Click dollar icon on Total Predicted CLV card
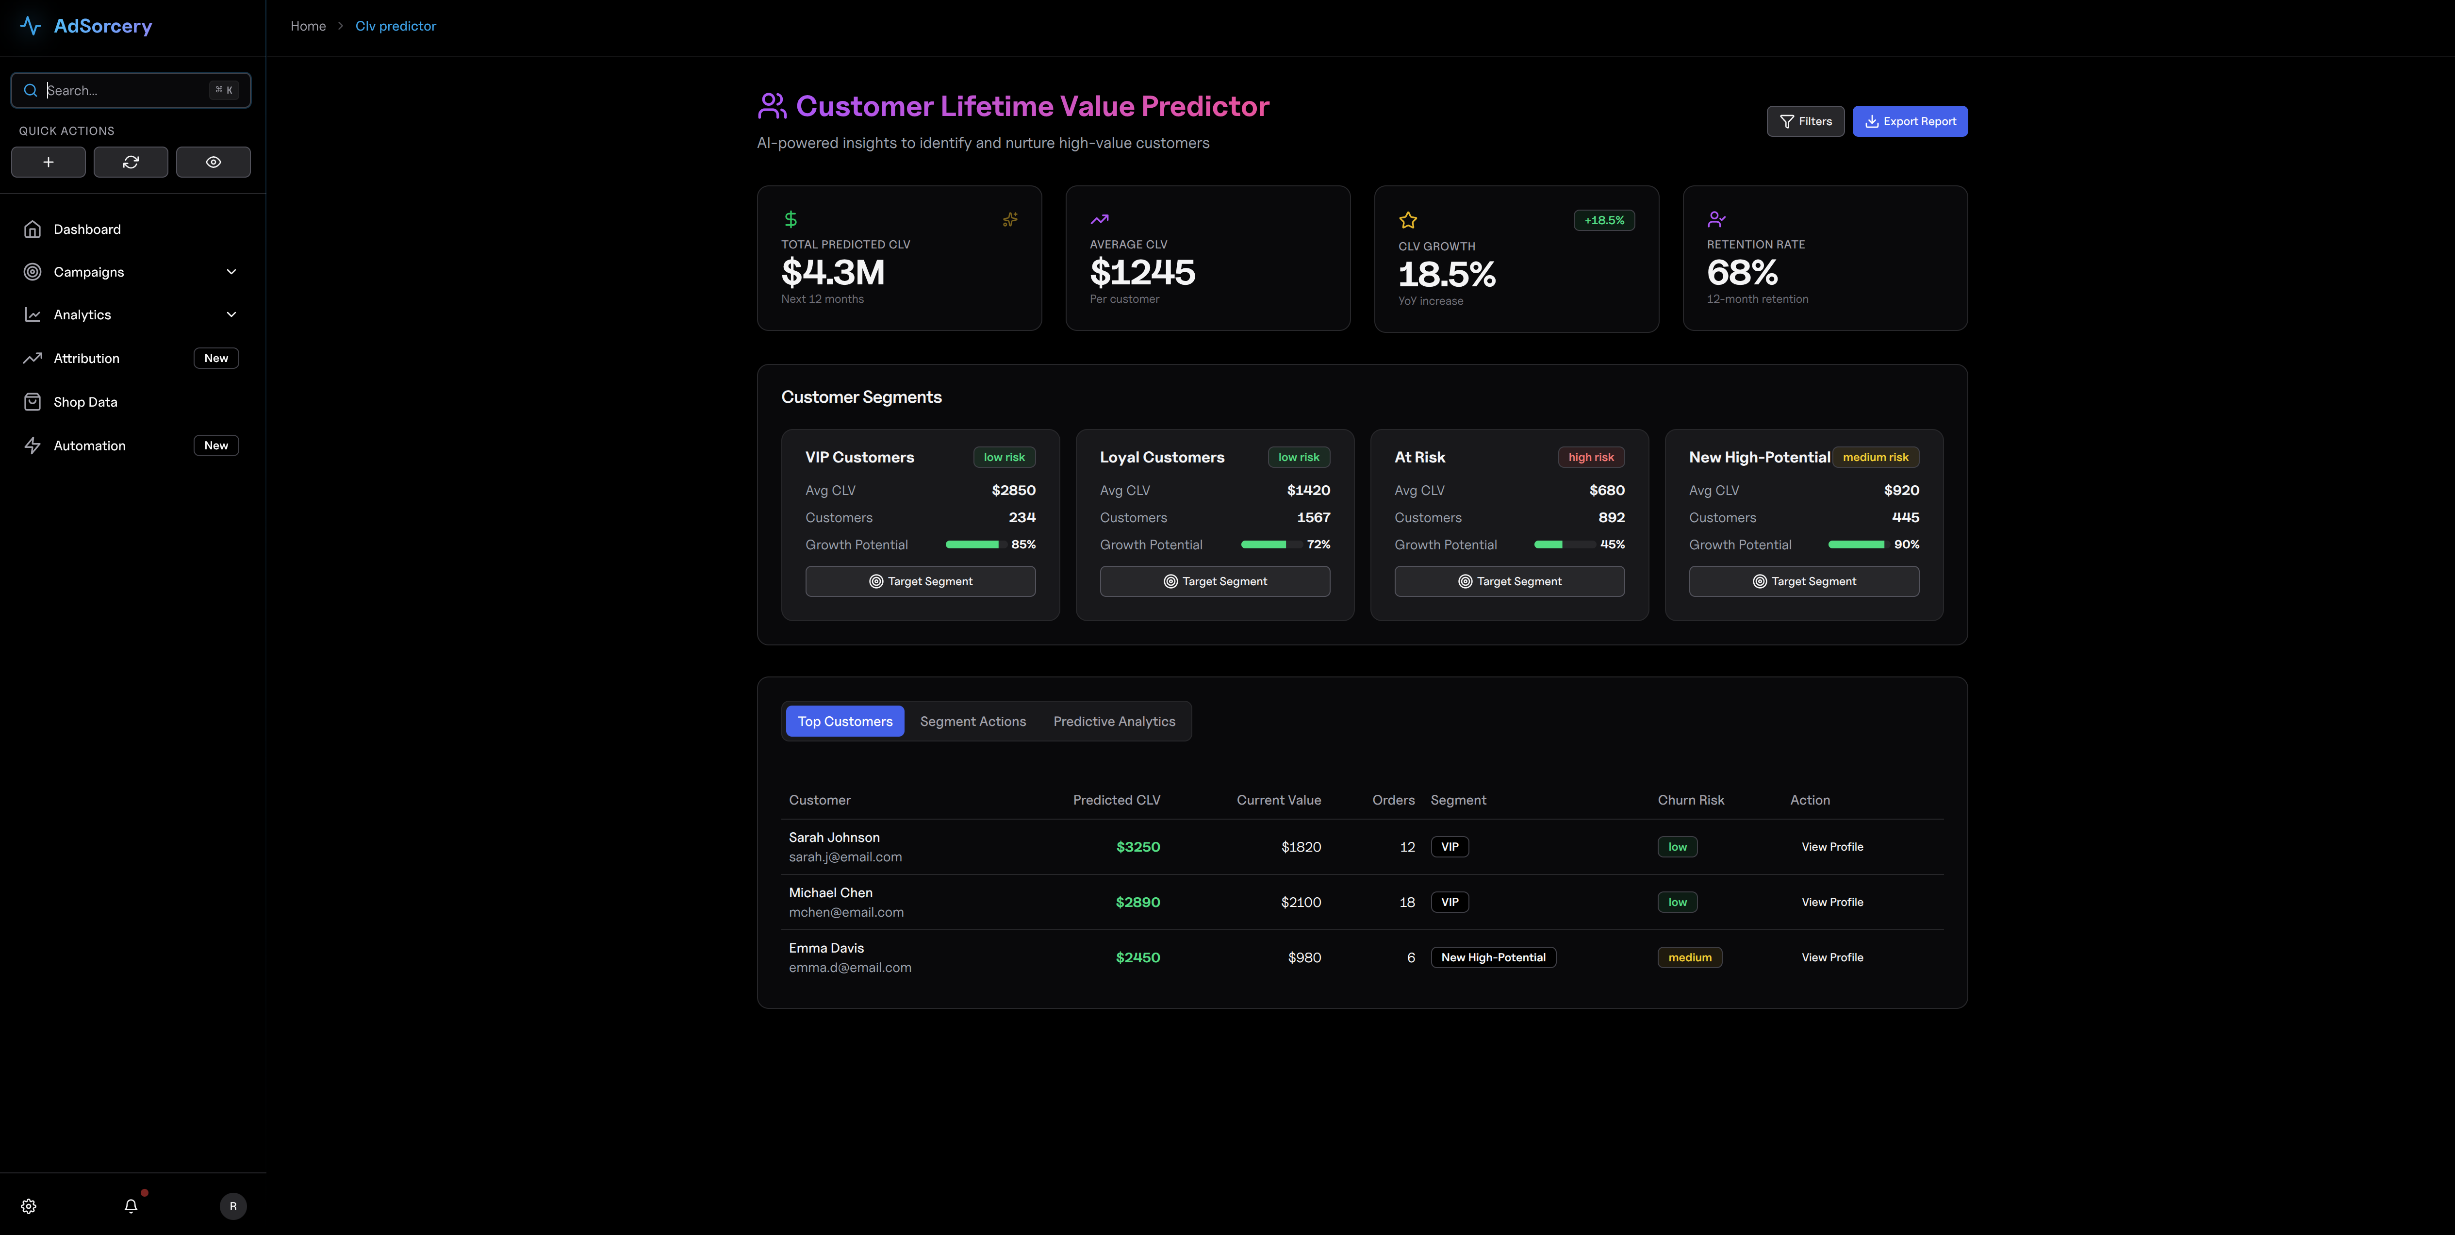2455x1235 pixels. coord(790,219)
